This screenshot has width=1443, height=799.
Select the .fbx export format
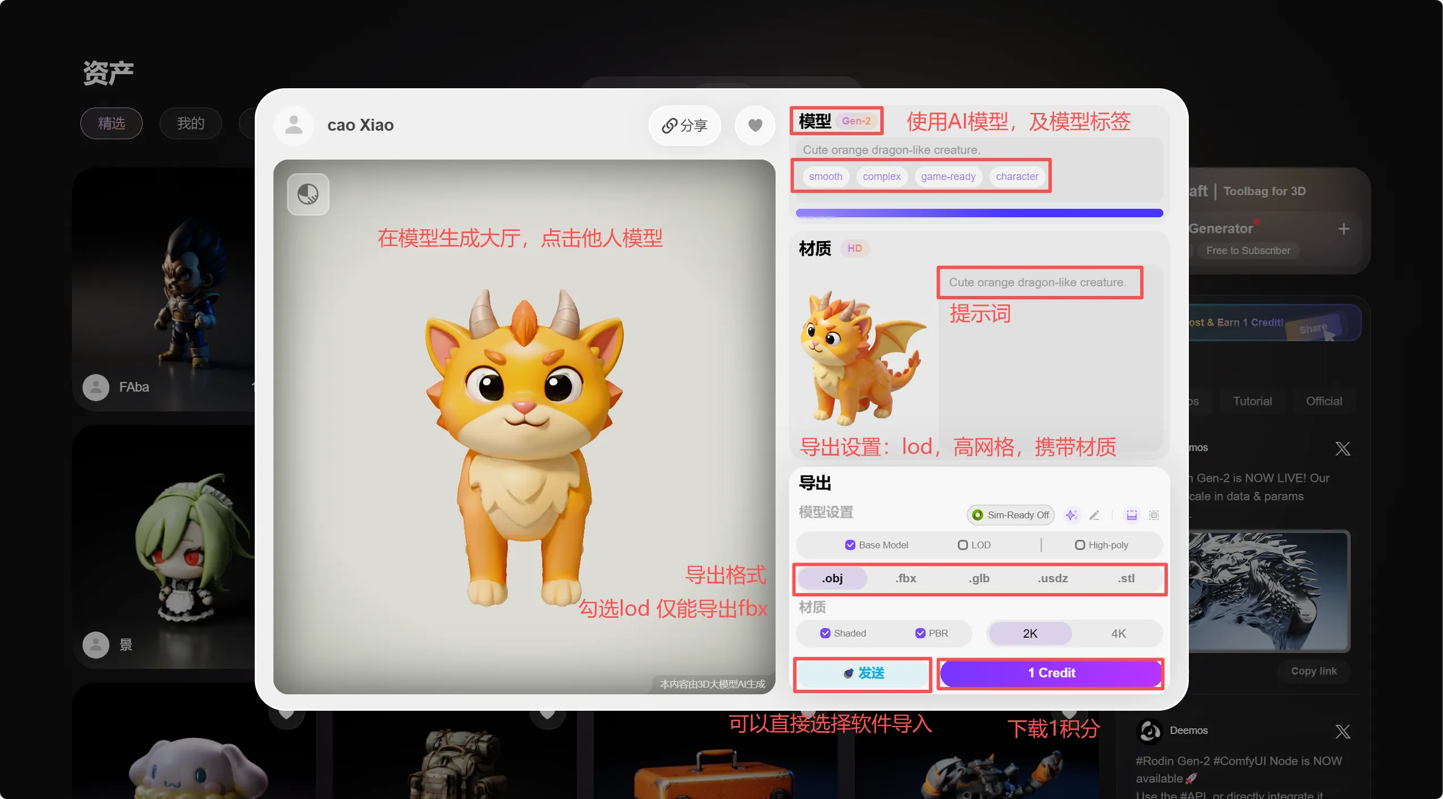click(x=906, y=578)
